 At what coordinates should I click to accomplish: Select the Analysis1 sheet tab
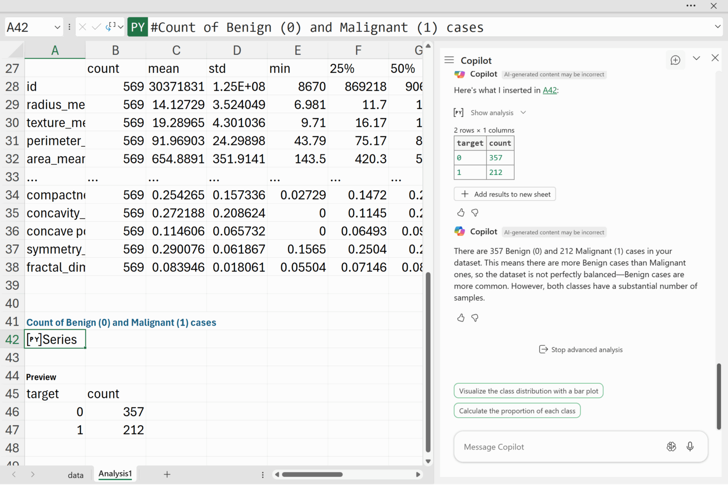point(115,474)
